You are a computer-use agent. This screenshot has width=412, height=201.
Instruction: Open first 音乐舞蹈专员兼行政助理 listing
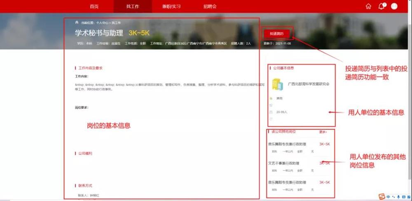point(287,144)
